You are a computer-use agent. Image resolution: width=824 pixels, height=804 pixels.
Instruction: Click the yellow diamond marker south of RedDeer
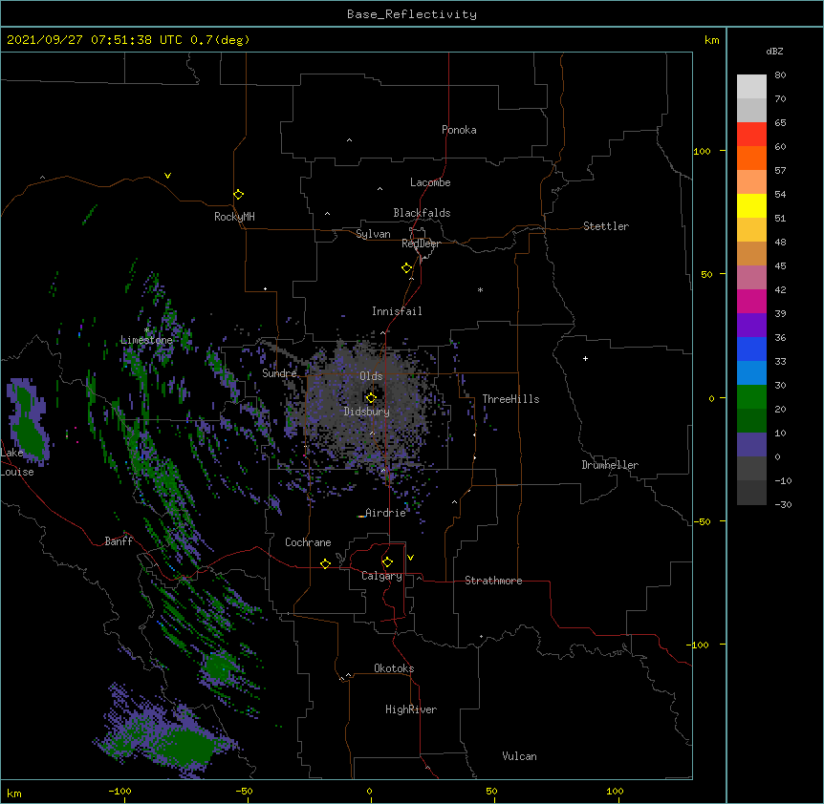[x=406, y=267]
